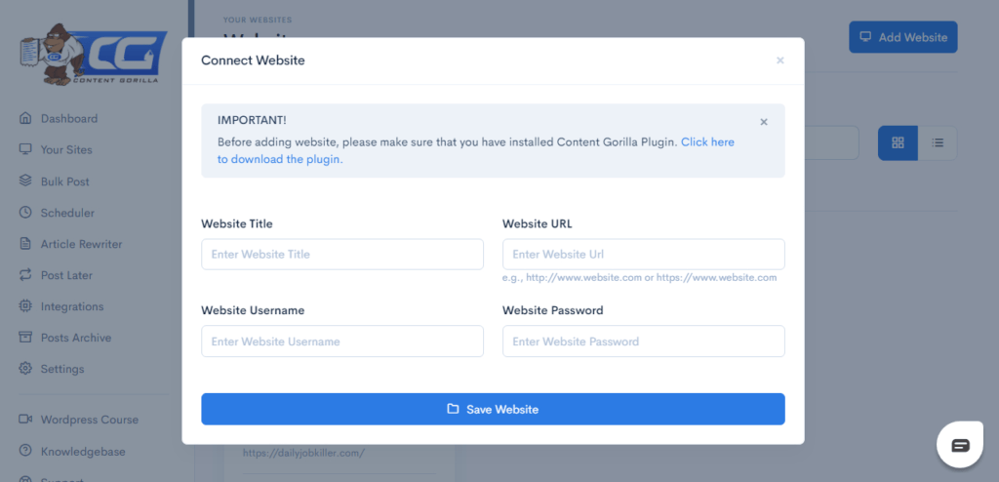This screenshot has height=482, width=999.
Task: Dismiss the IMPORTANT notice banner
Action: click(x=764, y=122)
